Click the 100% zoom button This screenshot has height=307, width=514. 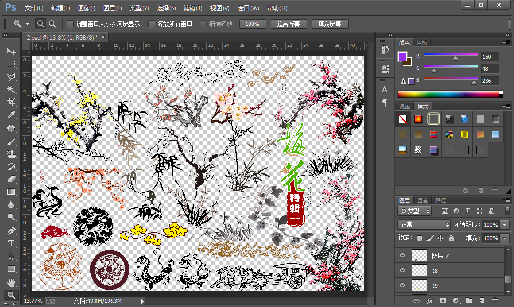click(x=253, y=24)
